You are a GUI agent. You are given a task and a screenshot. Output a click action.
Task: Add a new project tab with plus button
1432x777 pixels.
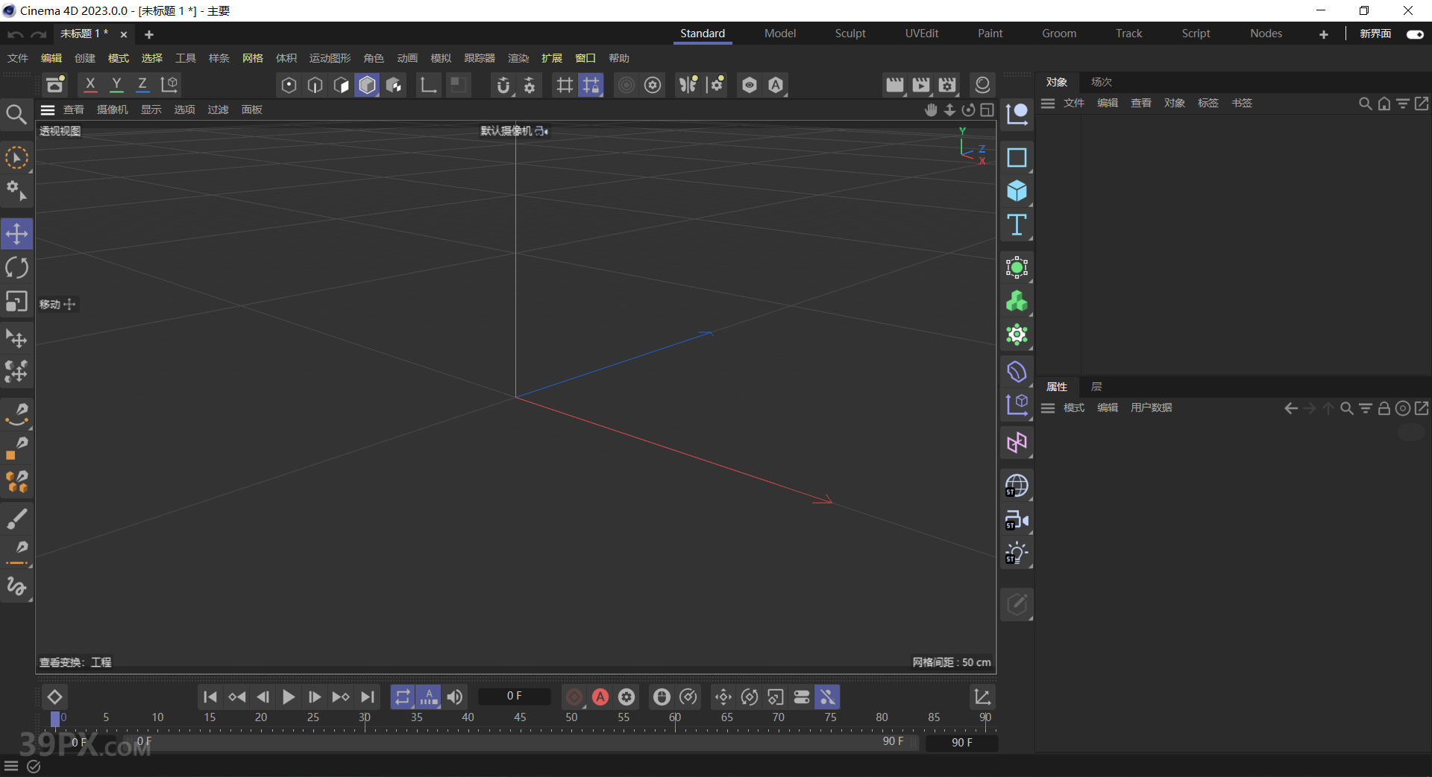[x=149, y=34]
